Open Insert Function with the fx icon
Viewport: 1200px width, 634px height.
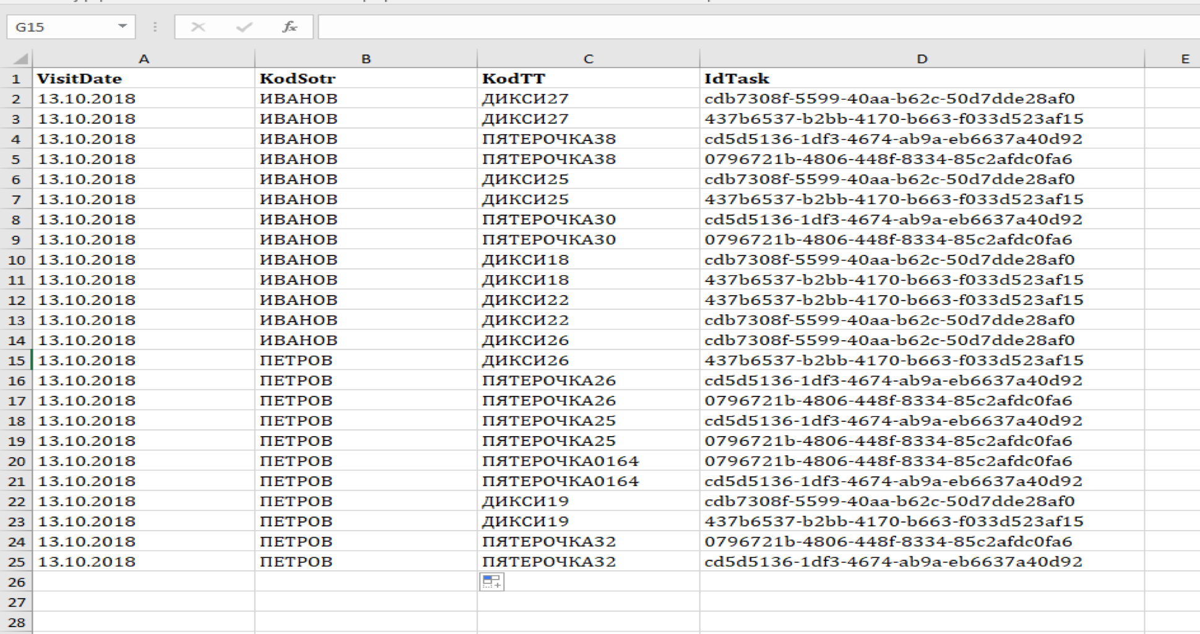click(290, 27)
